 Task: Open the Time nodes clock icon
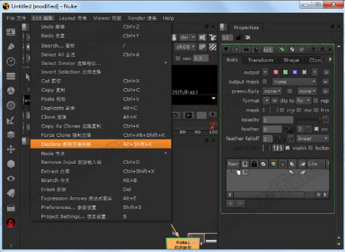[x=11, y=61]
